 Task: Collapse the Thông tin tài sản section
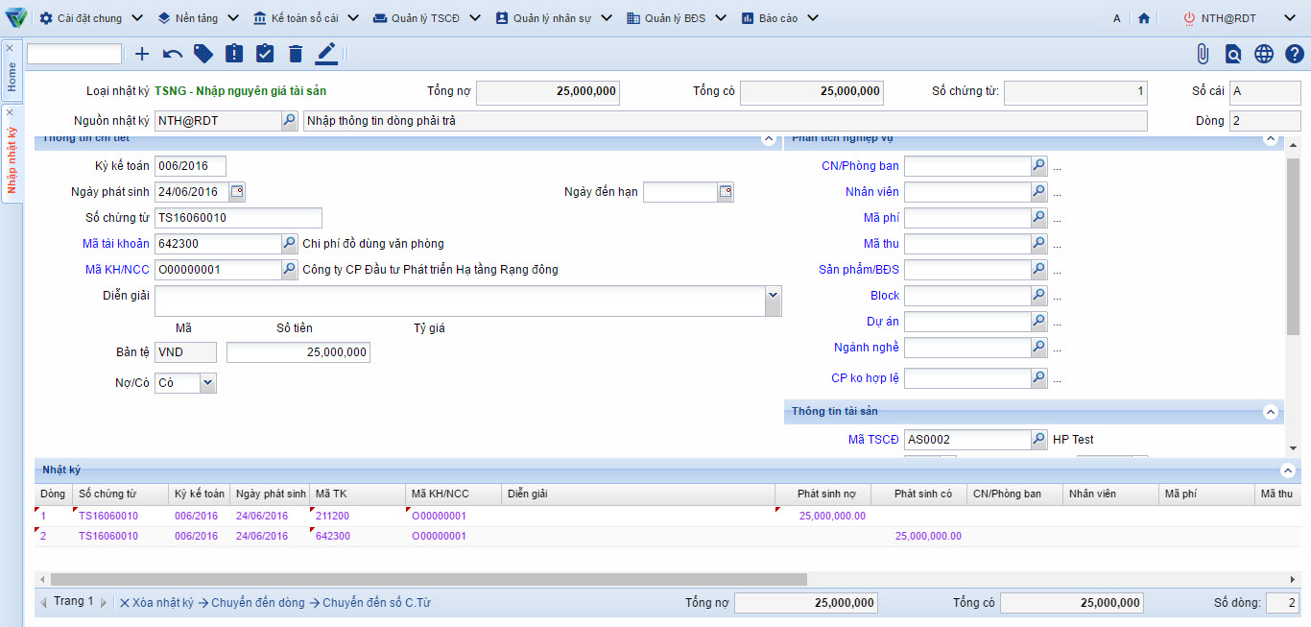tap(1271, 412)
